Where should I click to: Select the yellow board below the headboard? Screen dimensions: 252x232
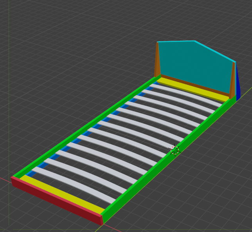coord(192,88)
